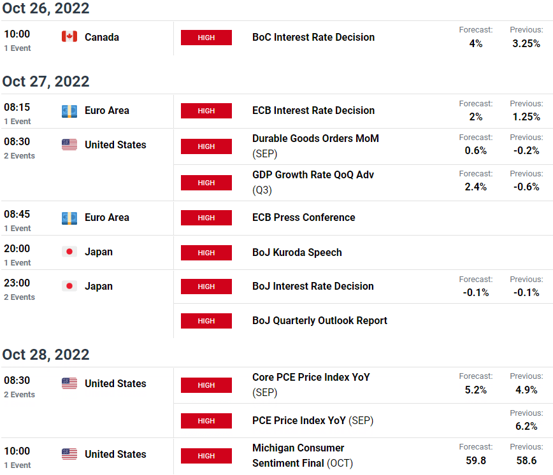Image resolution: width=553 pixels, height=475 pixels.
Task: Click HIGH badge beside BoC Interest Rate Decision
Action: point(206,38)
